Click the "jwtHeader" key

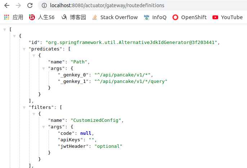tap(73, 146)
